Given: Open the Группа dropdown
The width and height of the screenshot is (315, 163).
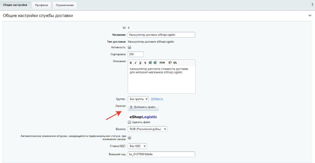Looking at the screenshot, I should 138,99.
